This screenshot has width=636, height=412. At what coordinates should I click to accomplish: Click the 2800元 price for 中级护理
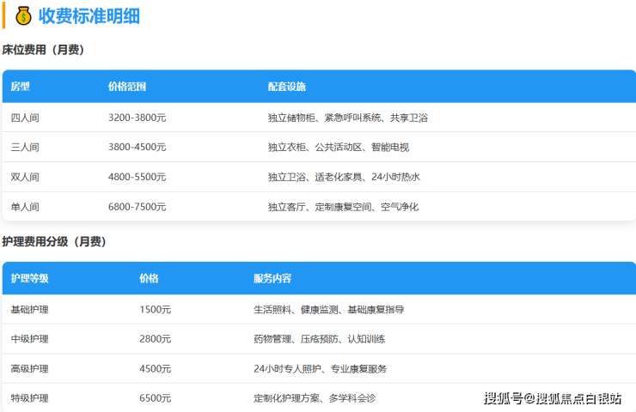pos(155,339)
